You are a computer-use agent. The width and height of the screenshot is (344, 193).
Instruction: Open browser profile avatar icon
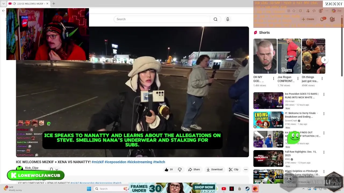(x=320, y=11)
